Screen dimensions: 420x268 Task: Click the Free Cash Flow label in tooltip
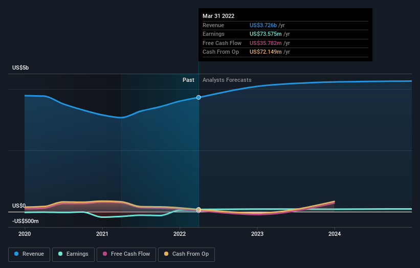tap(222, 43)
